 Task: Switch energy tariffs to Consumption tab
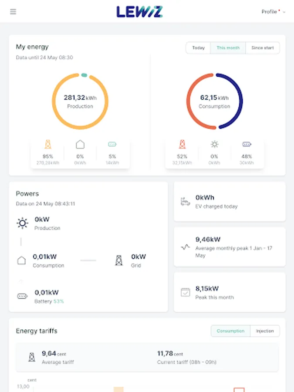click(230, 331)
